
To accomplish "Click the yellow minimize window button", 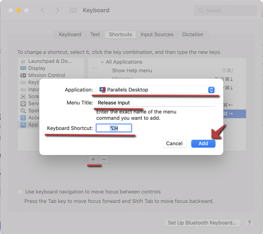I will 18,10.
